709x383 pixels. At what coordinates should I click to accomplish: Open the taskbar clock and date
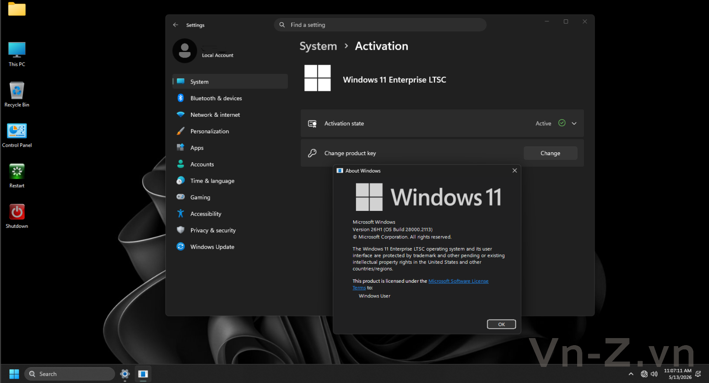click(678, 374)
